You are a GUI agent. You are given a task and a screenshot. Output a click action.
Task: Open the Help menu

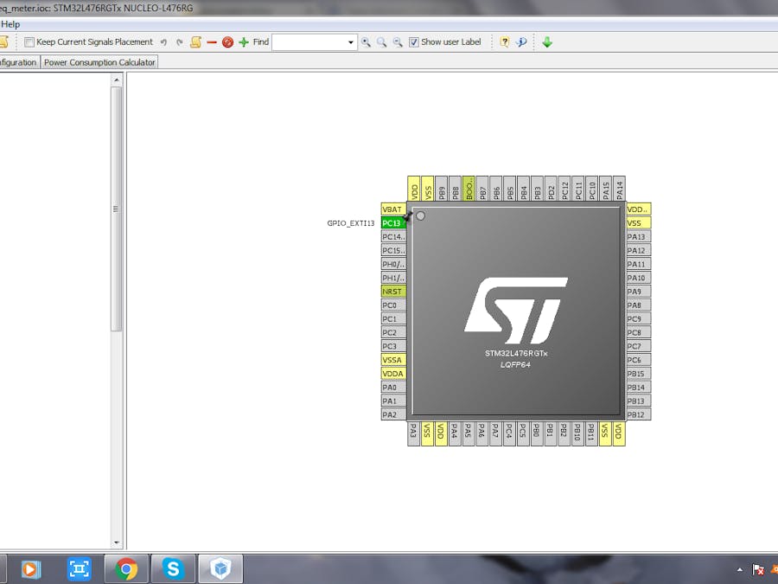coord(10,24)
